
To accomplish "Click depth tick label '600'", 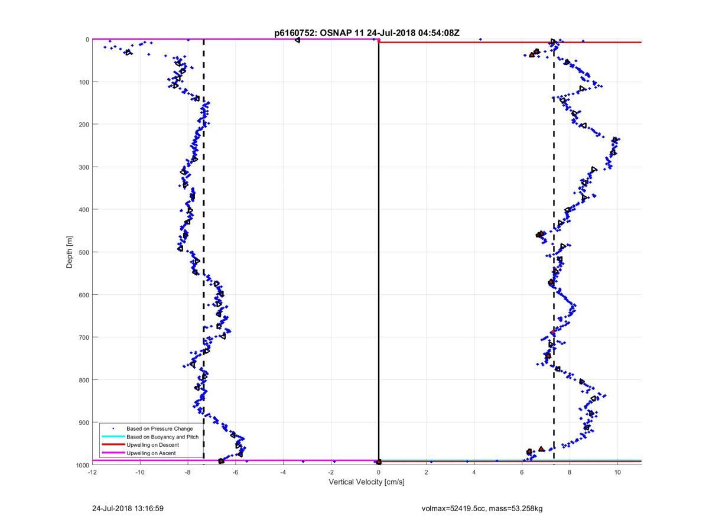I will tap(83, 294).
